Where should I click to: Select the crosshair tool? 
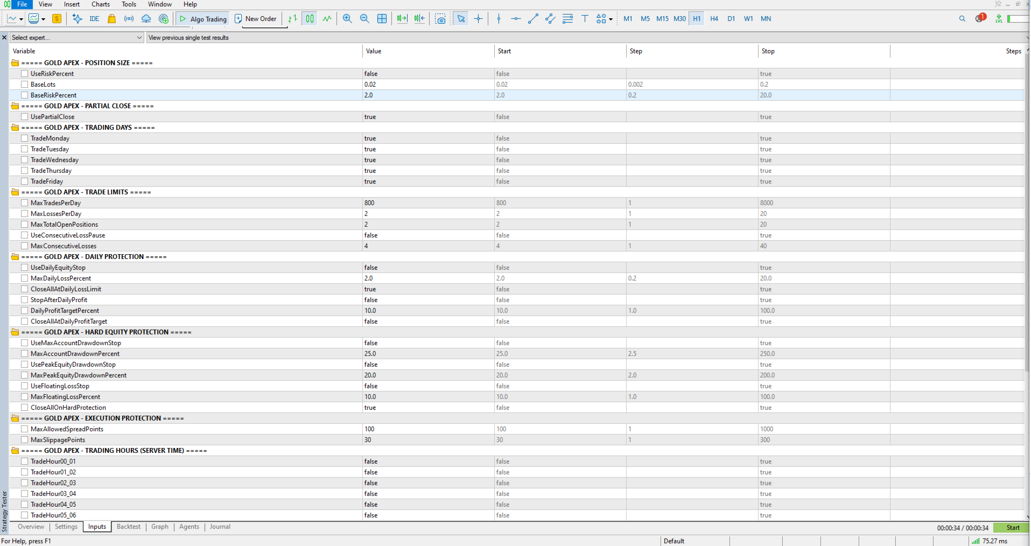tap(478, 19)
